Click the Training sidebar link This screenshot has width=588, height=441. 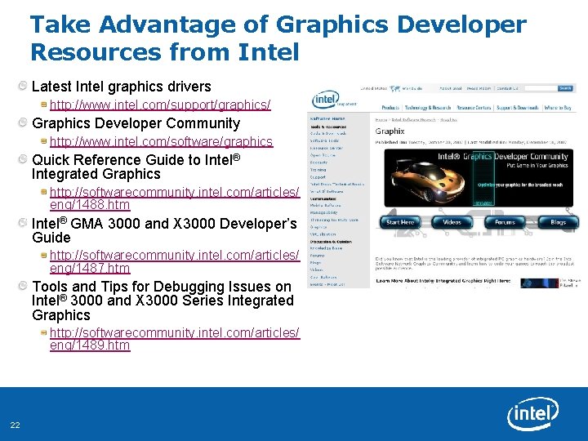point(318,170)
